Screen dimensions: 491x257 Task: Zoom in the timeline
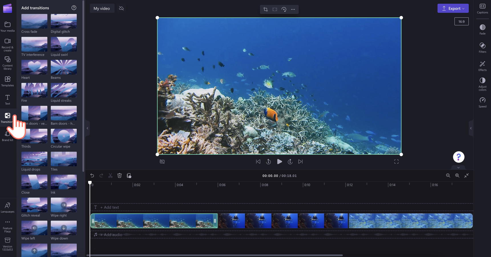click(x=457, y=176)
